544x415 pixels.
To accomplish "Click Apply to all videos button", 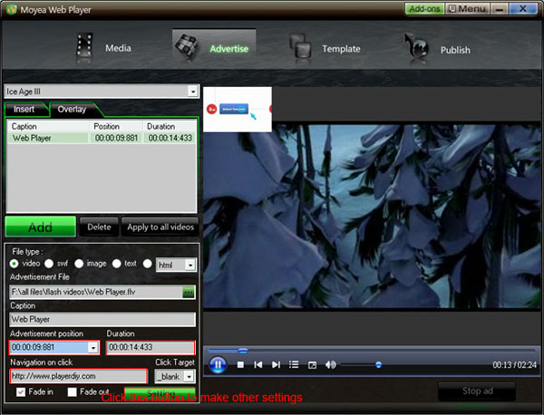I will point(160,227).
